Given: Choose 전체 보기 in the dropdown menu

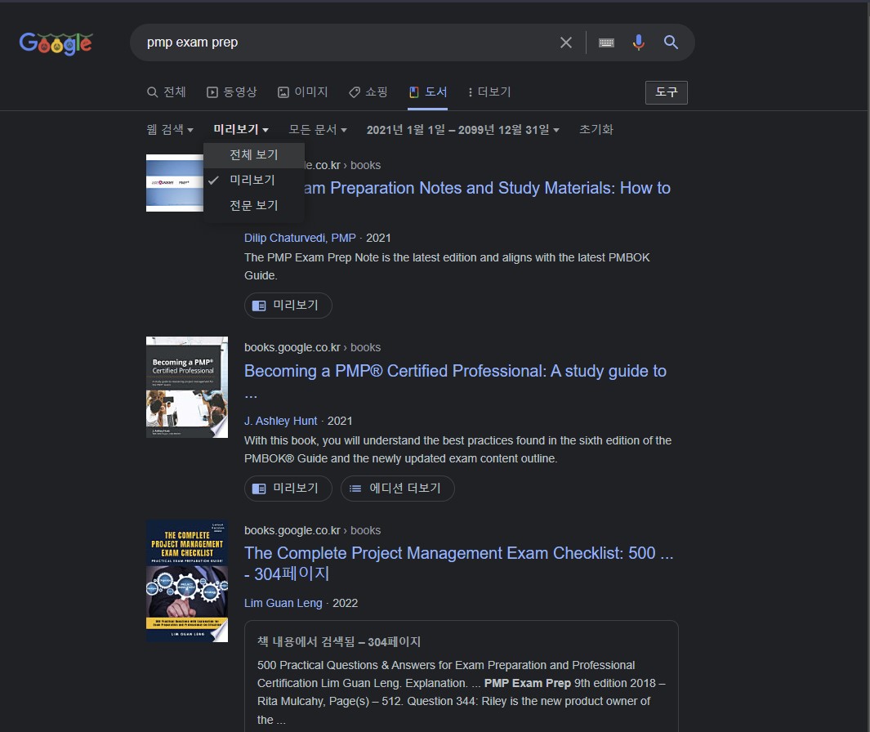Looking at the screenshot, I should [254, 155].
